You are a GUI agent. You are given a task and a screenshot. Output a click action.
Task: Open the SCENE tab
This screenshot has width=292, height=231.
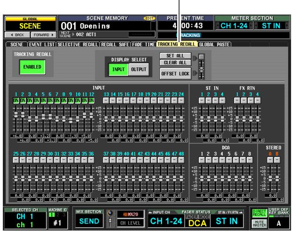pyautogui.click(x=16, y=44)
